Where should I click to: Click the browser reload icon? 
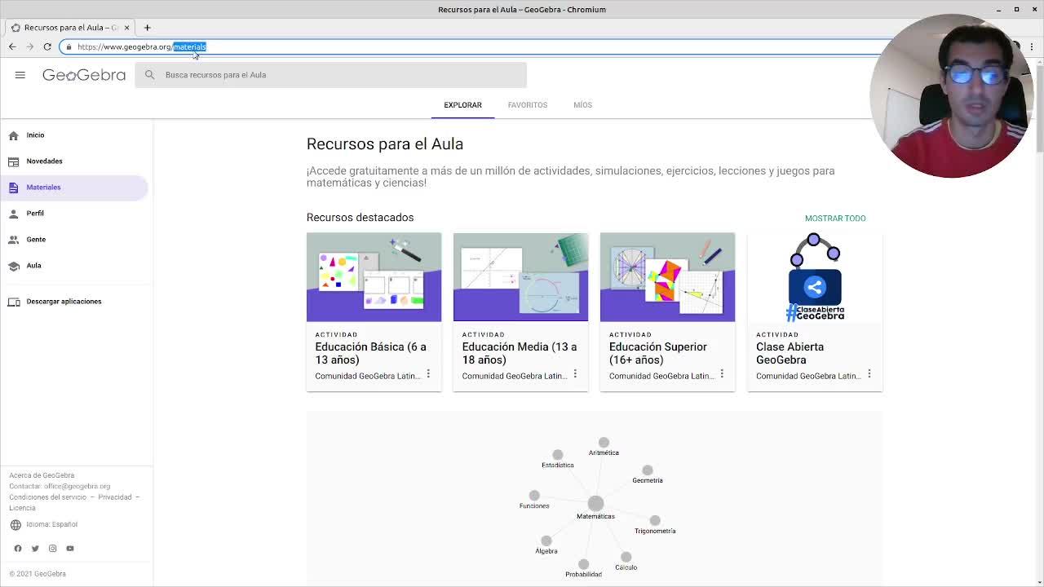pos(47,46)
